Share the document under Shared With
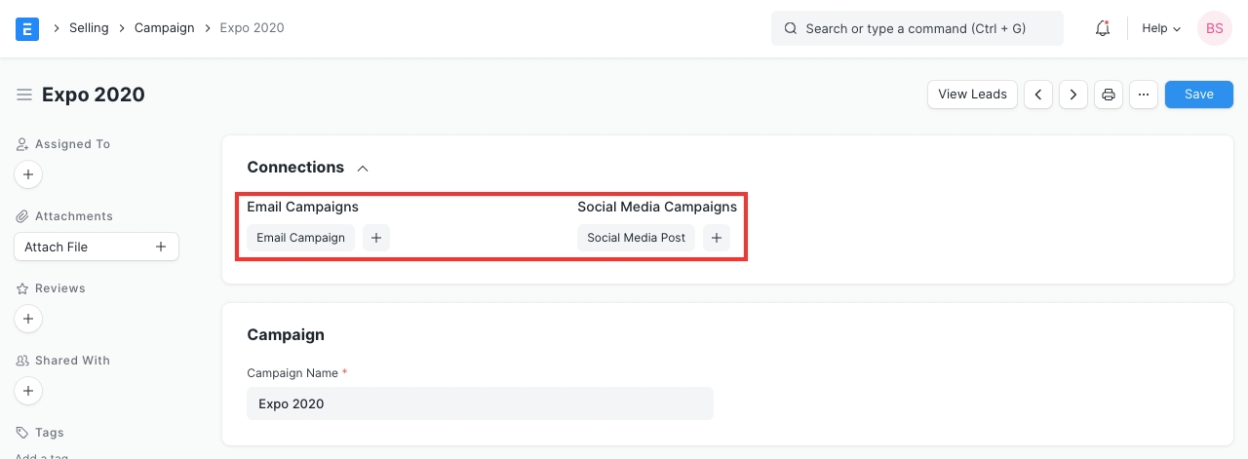The image size is (1248, 459). pos(28,391)
